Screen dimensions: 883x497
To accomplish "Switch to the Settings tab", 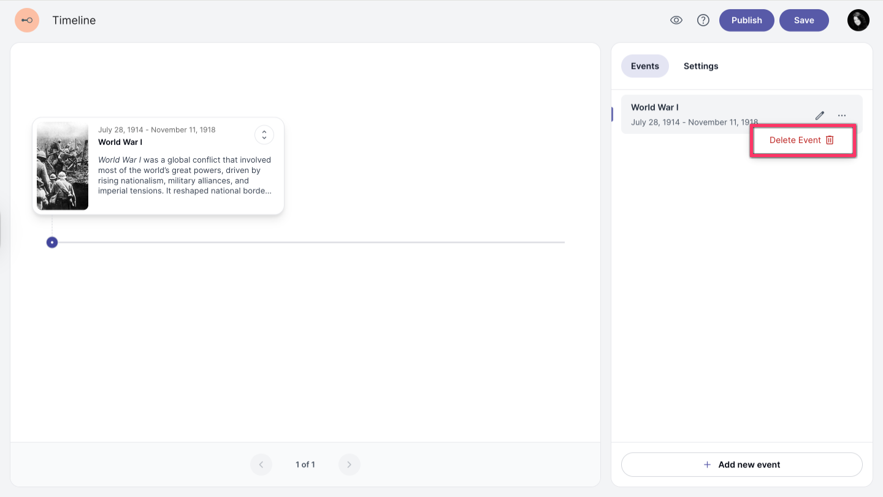I will pyautogui.click(x=701, y=66).
